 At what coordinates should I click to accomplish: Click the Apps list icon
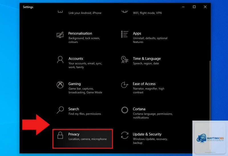[125, 34]
